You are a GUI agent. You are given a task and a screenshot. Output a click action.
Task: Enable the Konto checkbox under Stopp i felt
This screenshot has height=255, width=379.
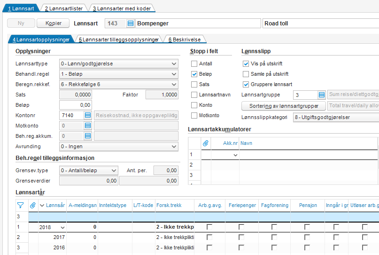click(194, 105)
